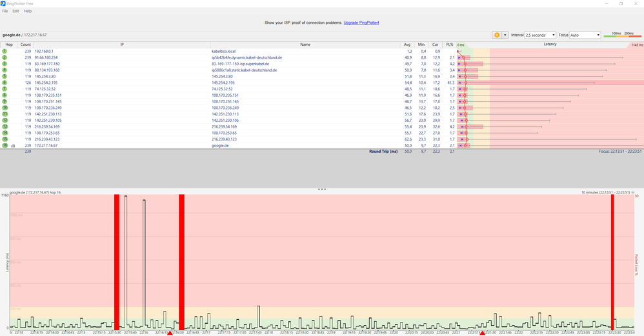Select the hop 16 green circle icon
Image resolution: width=644 pixels, height=336 pixels.
(5, 145)
